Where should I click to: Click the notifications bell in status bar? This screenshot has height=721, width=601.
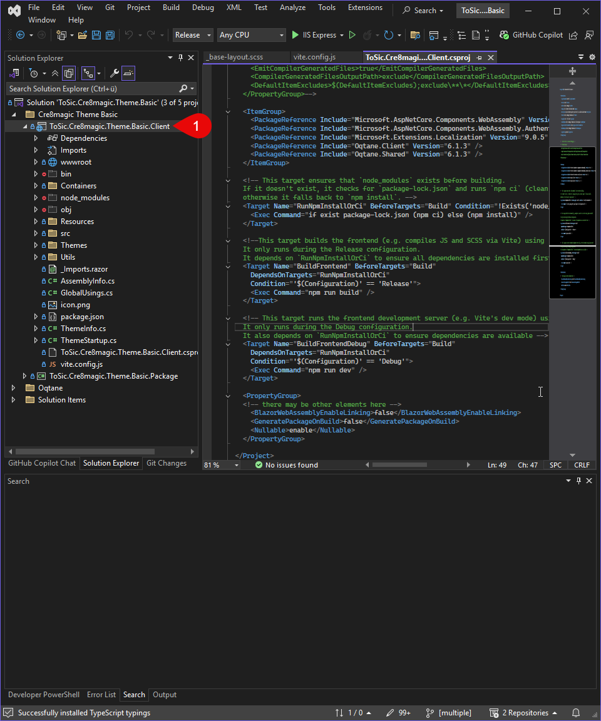pos(576,713)
